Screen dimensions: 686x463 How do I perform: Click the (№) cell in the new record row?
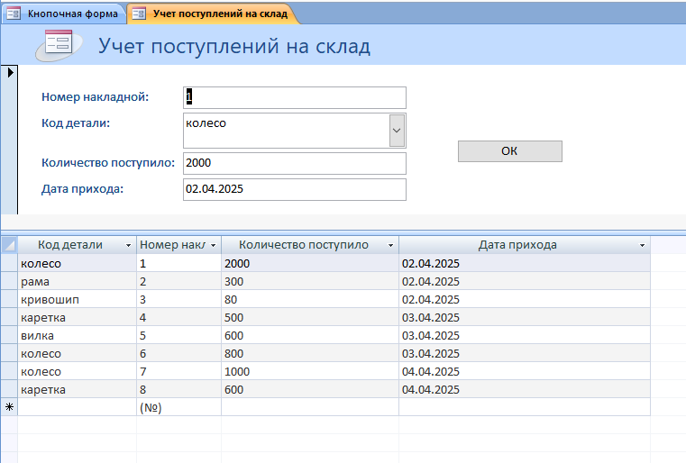pyautogui.click(x=178, y=407)
